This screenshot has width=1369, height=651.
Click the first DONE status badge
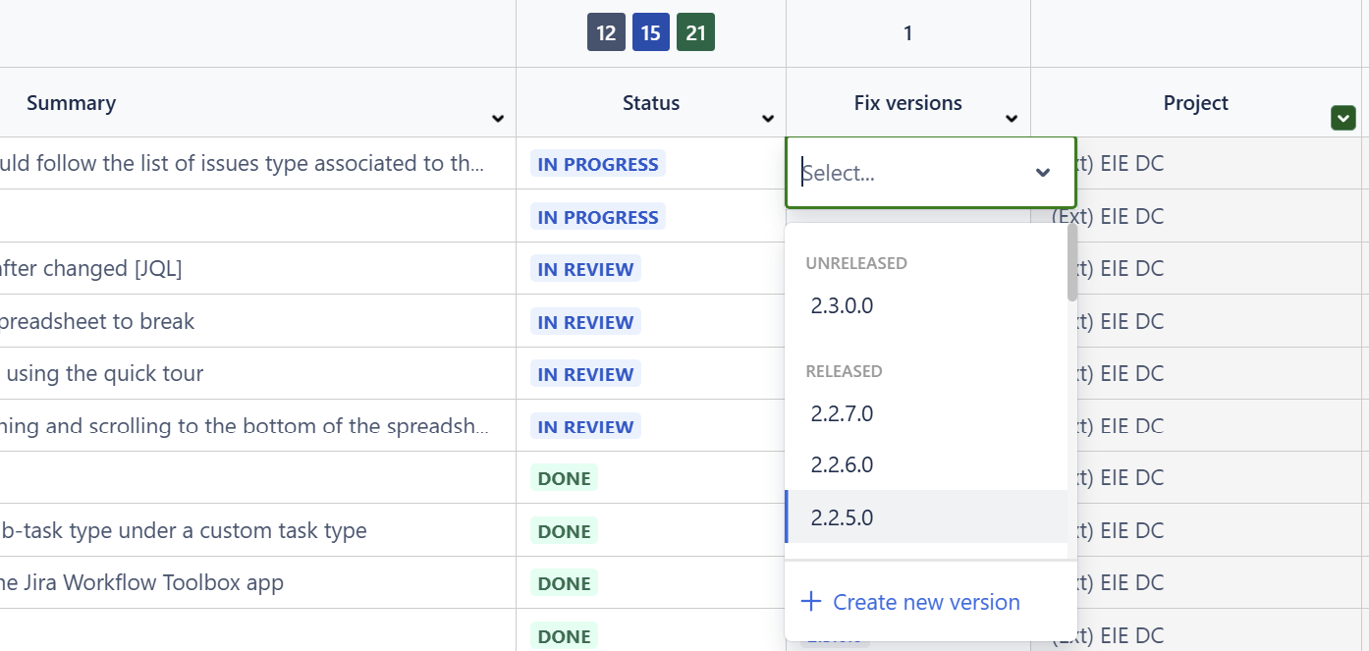pyautogui.click(x=564, y=478)
